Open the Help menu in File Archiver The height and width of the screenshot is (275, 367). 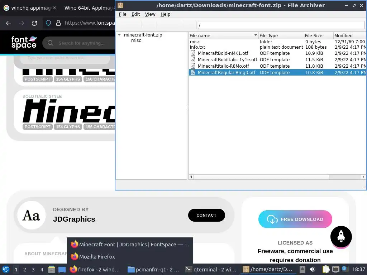coord(166,14)
